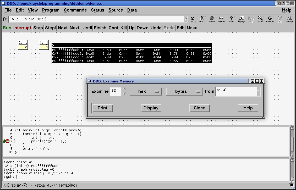Click source line 5 for loop
Viewport: 296px width, 190px height.
click(52, 134)
